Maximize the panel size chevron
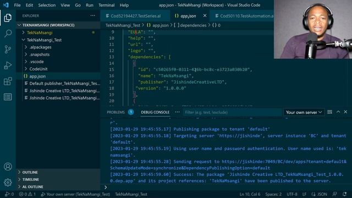Image resolution: width=352 pixels, height=198 pixels. click(338, 112)
